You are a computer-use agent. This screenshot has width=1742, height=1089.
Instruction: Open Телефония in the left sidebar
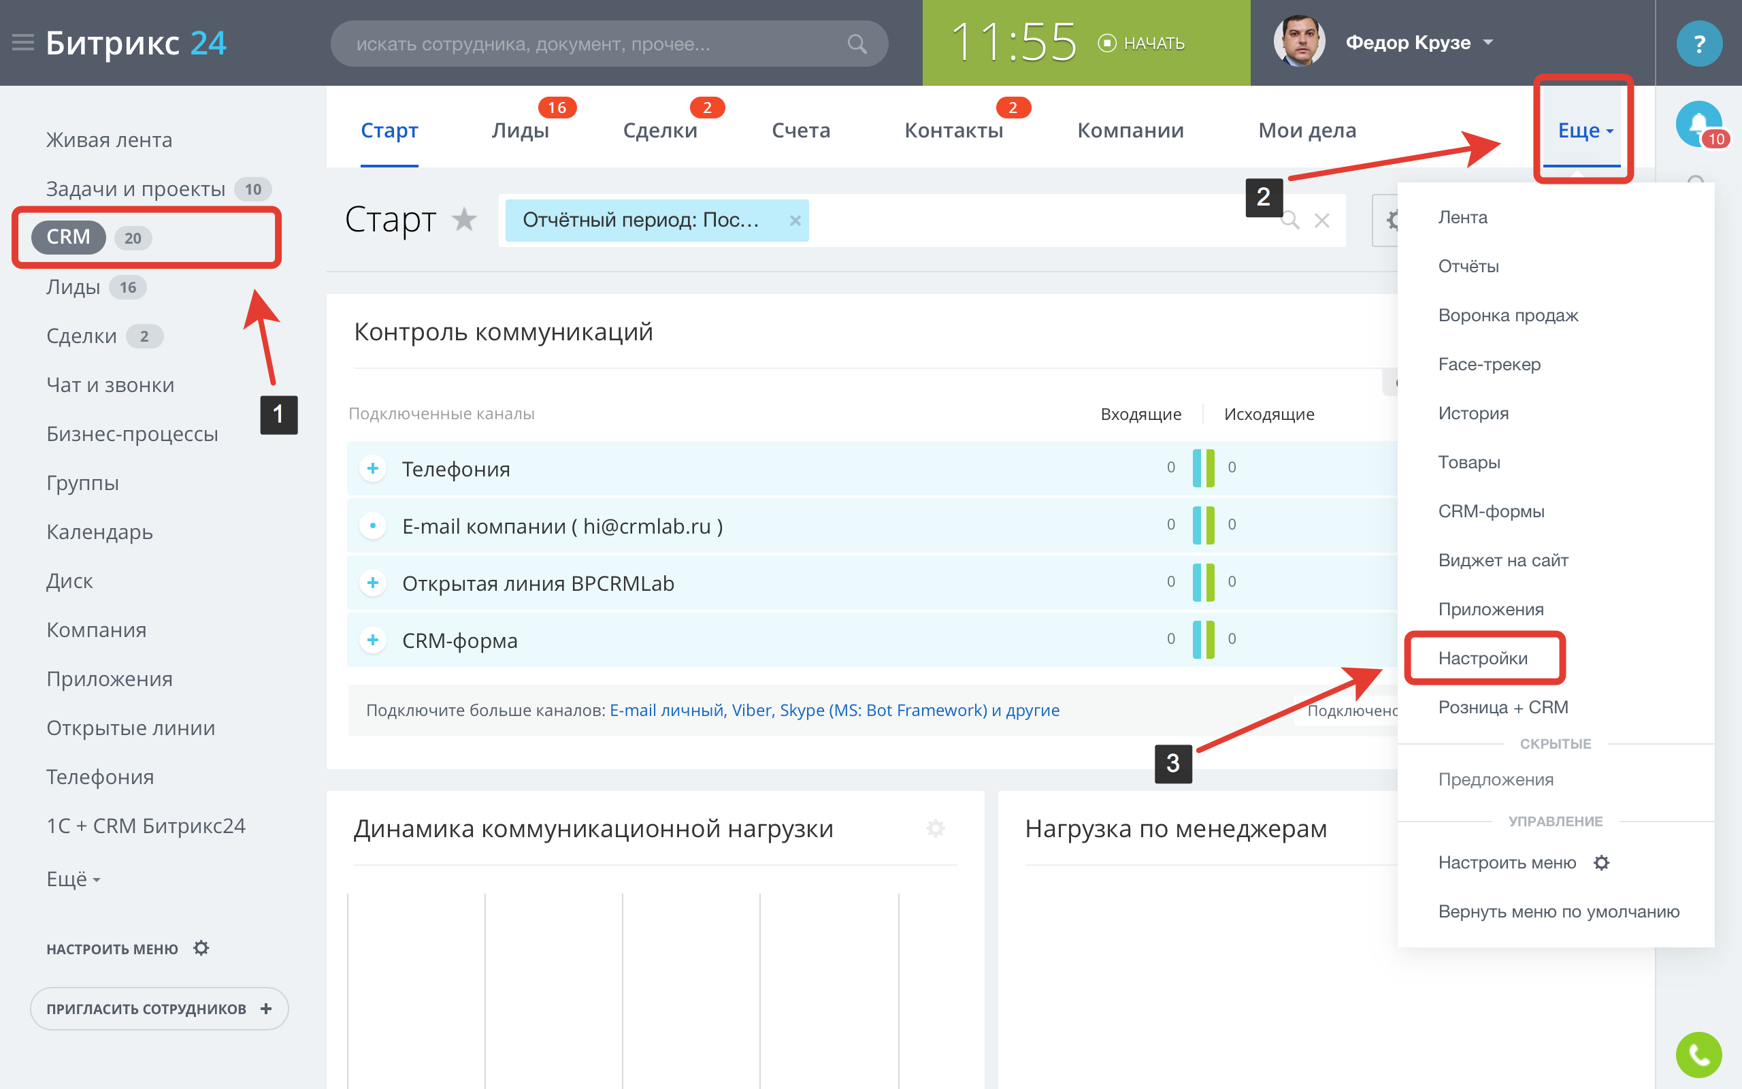(100, 777)
